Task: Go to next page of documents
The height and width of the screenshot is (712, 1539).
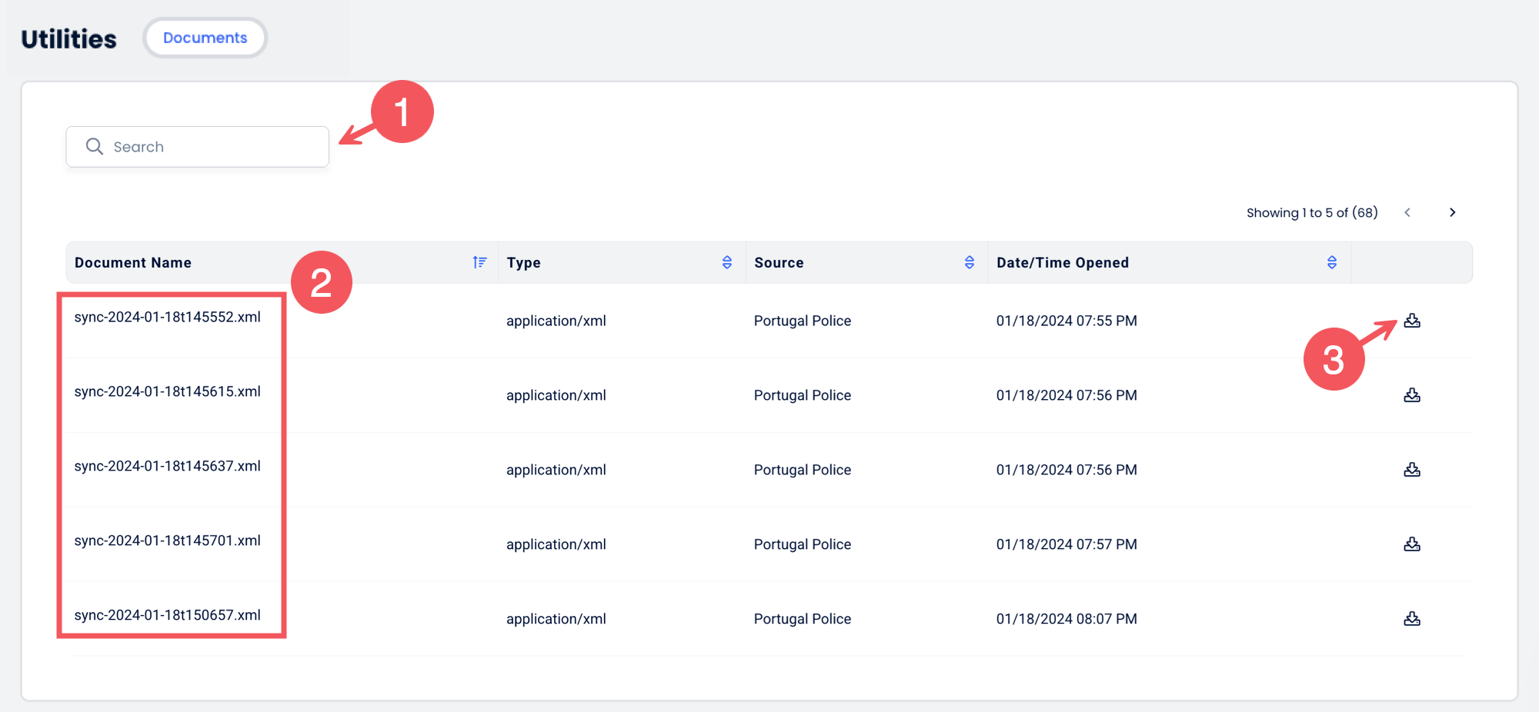Action: [x=1452, y=212]
